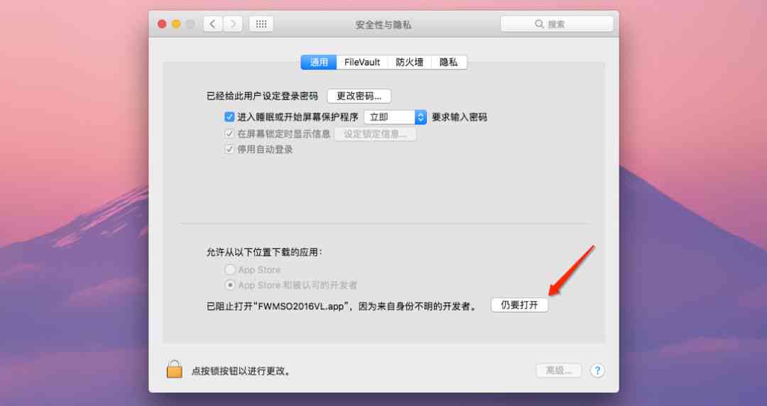
Task: Click the 要求输入密码 label
Action: click(x=459, y=117)
